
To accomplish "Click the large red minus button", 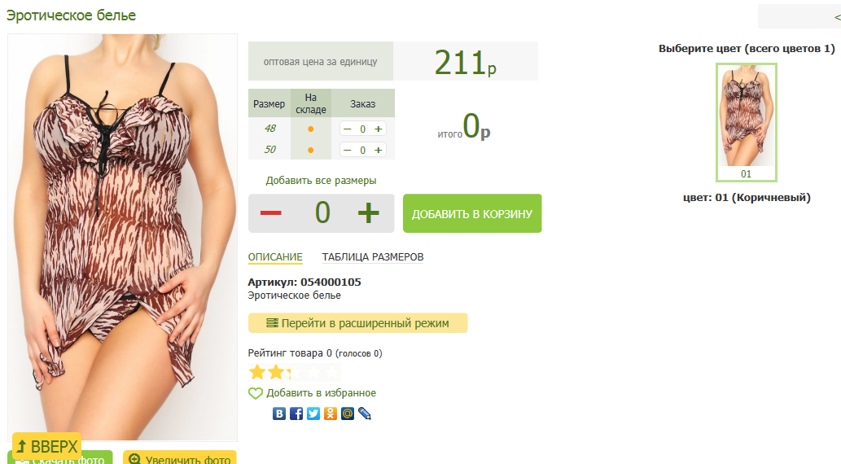I will coord(271,213).
